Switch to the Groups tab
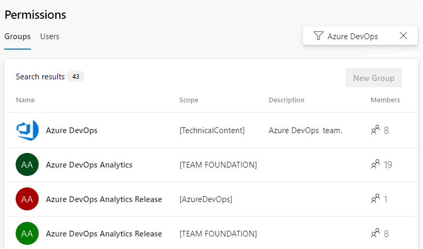 [18, 37]
